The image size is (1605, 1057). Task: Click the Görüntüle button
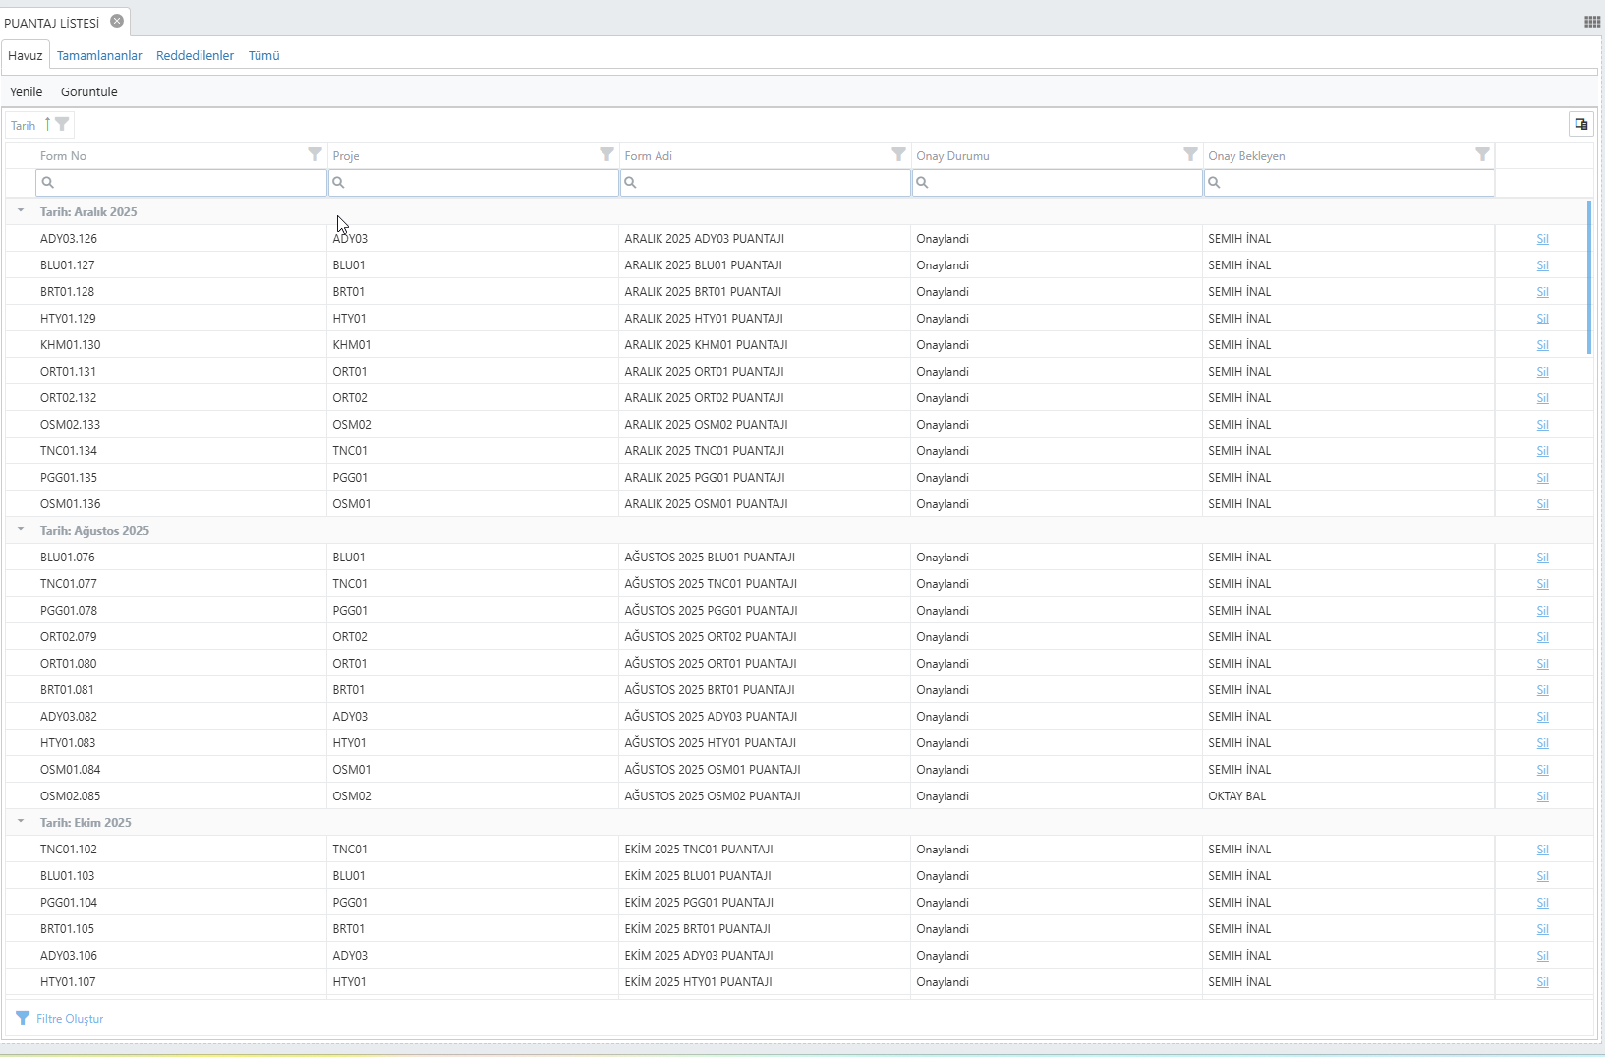tap(88, 92)
